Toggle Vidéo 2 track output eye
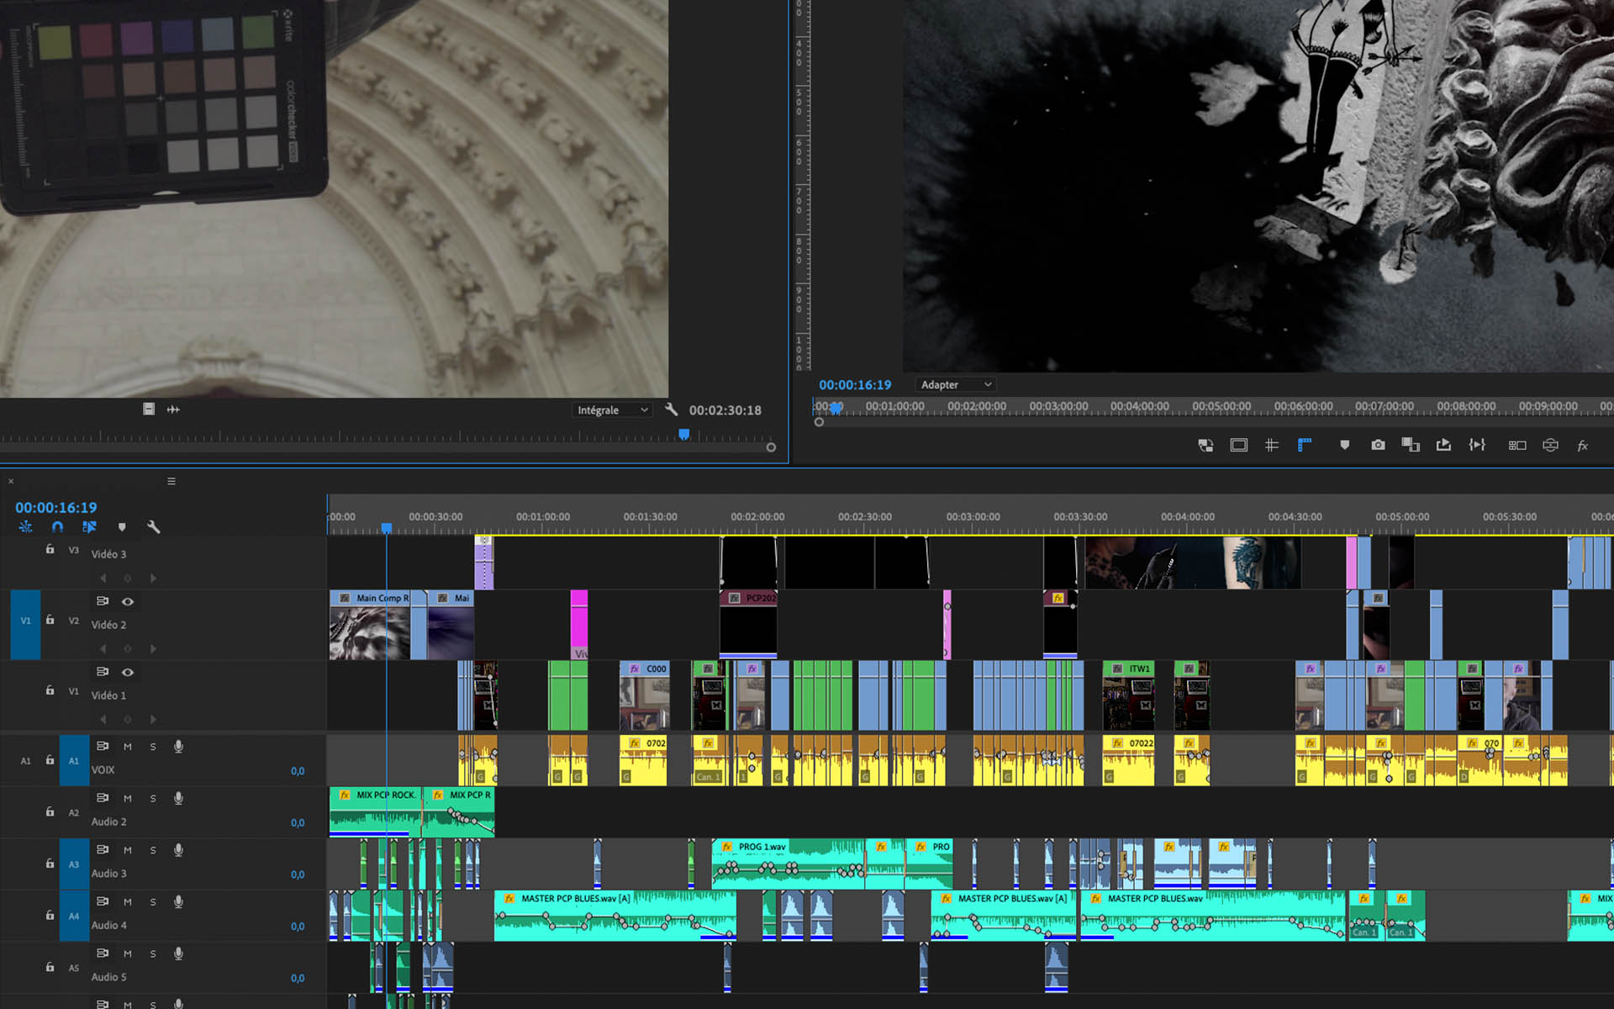Viewport: 1614px width, 1009px height. click(128, 602)
